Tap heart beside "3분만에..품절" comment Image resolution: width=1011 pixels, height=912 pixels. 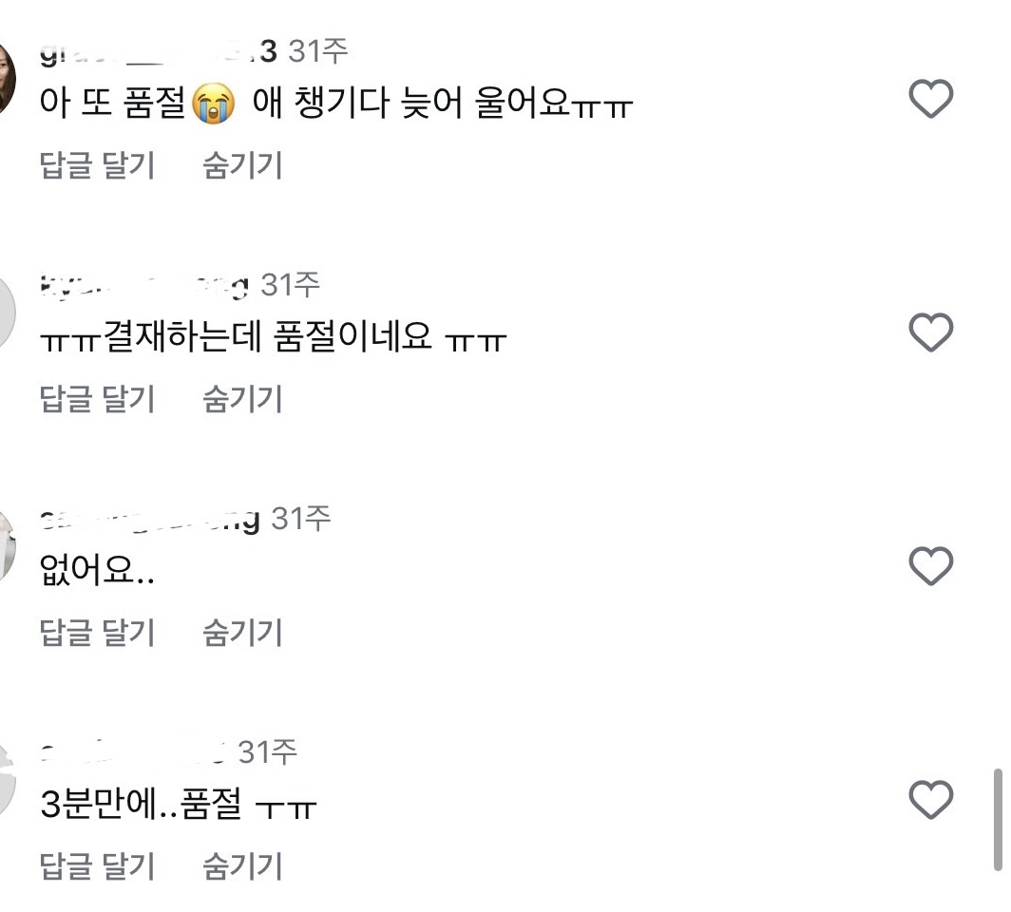point(930,800)
